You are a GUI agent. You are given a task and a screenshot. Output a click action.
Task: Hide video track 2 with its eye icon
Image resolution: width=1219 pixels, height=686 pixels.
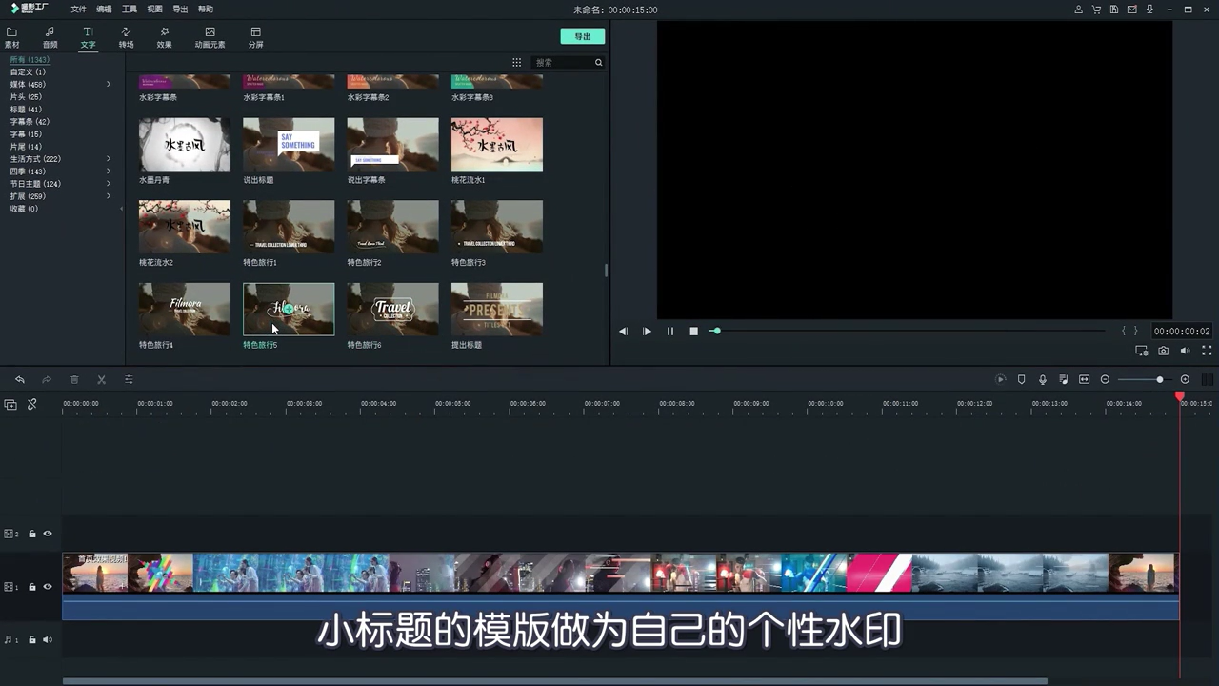[x=47, y=534]
